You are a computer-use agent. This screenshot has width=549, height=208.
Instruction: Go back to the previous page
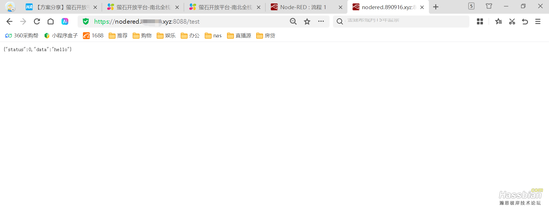(9, 21)
